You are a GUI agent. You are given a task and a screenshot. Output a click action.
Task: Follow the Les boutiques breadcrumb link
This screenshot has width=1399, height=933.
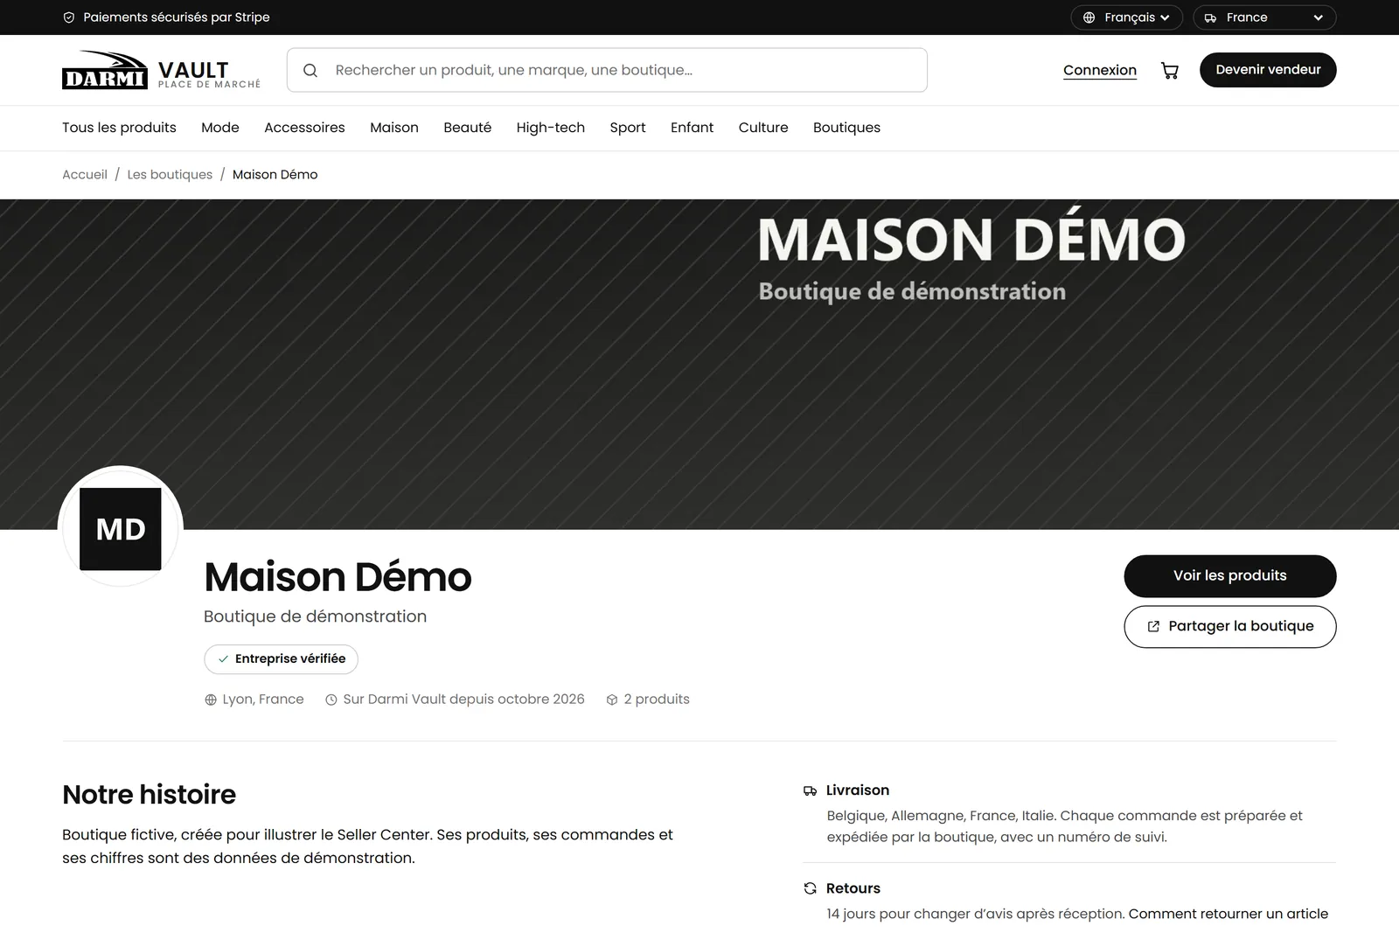tap(170, 175)
